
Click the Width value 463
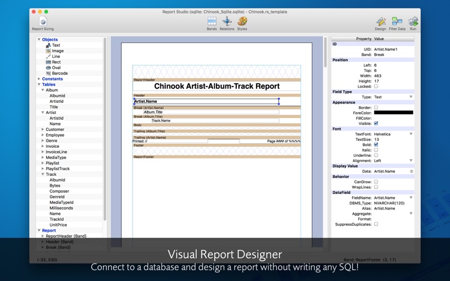point(377,76)
